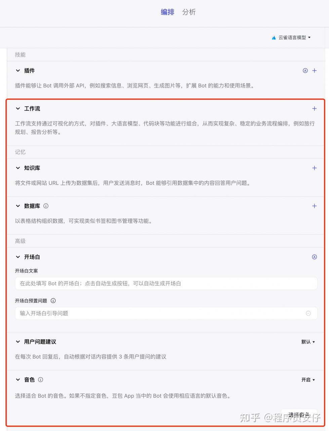Add a 知识库 dataset with plus icon
Viewport: 329px width, 431px height.
[x=314, y=168]
